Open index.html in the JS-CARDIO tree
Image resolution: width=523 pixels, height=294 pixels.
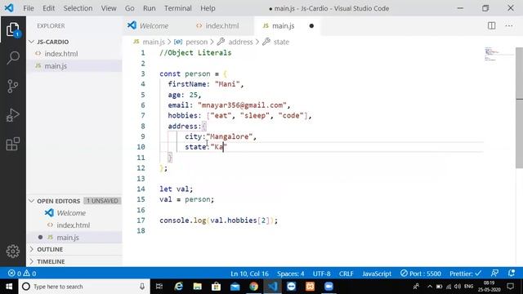61,54
